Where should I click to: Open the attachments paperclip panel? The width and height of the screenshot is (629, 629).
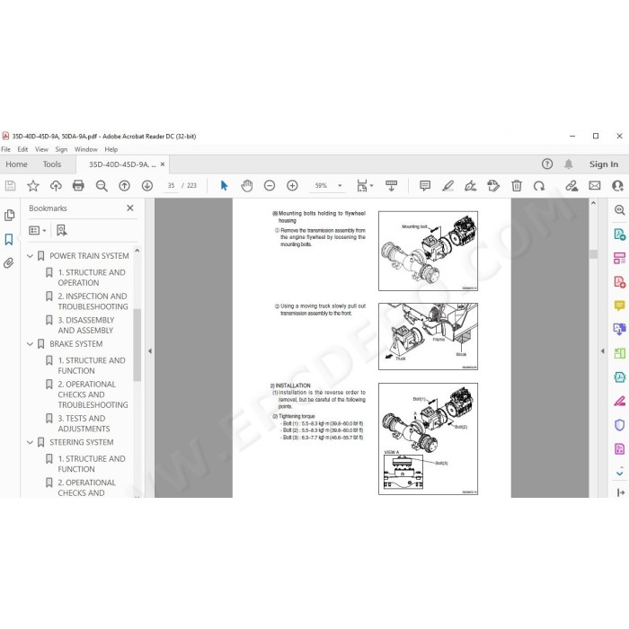9,263
